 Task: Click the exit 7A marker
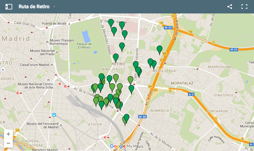click(x=173, y=16)
